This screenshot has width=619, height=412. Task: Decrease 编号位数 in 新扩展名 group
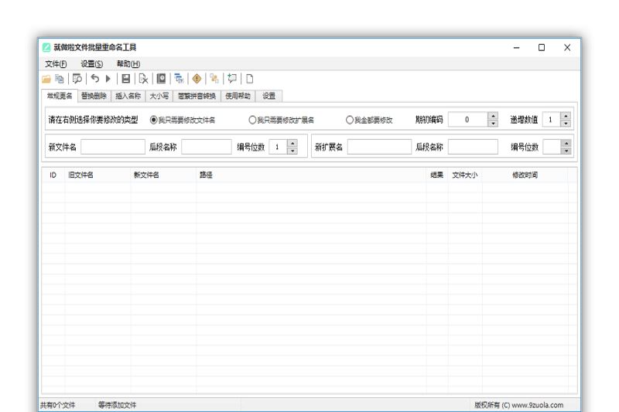point(566,151)
